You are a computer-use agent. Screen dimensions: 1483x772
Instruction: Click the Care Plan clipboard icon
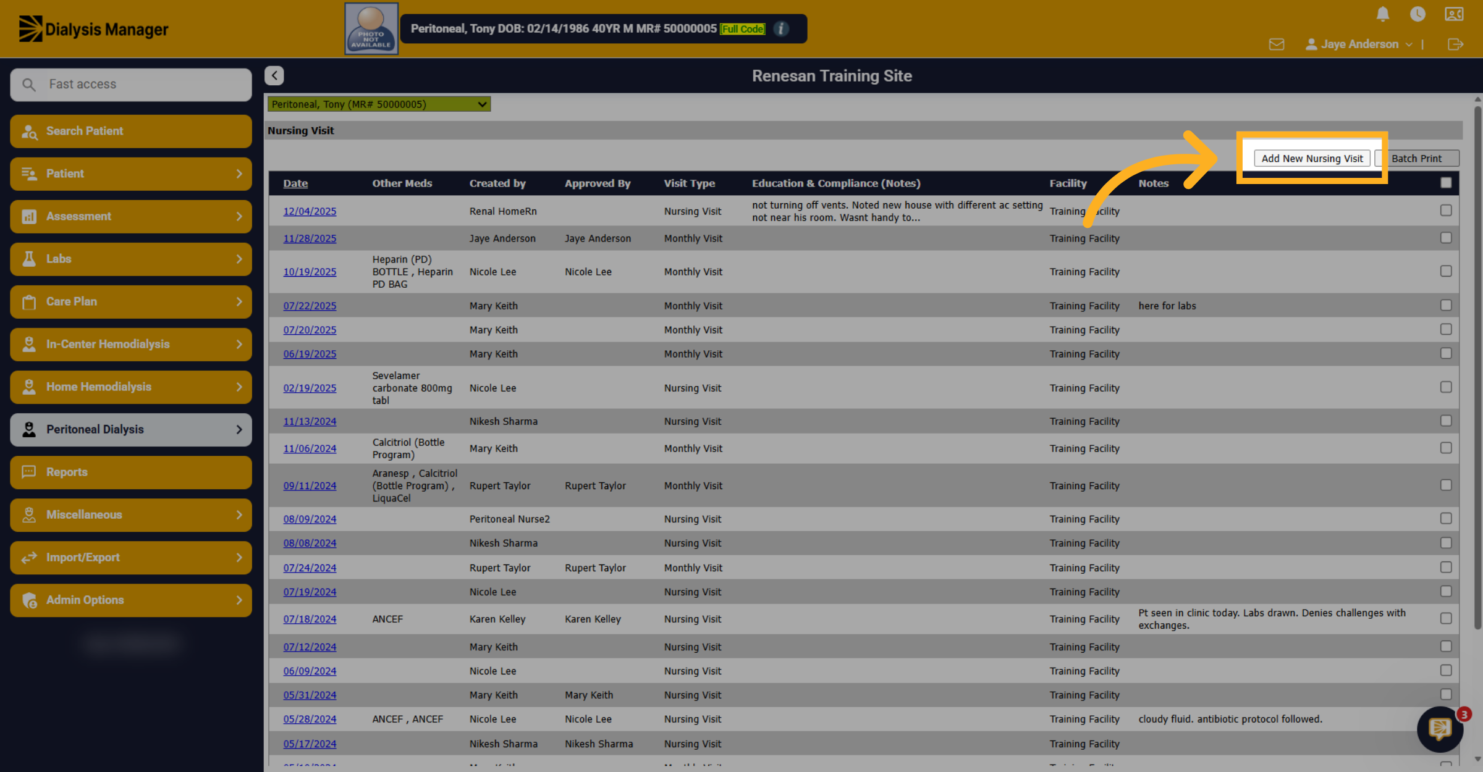point(29,301)
